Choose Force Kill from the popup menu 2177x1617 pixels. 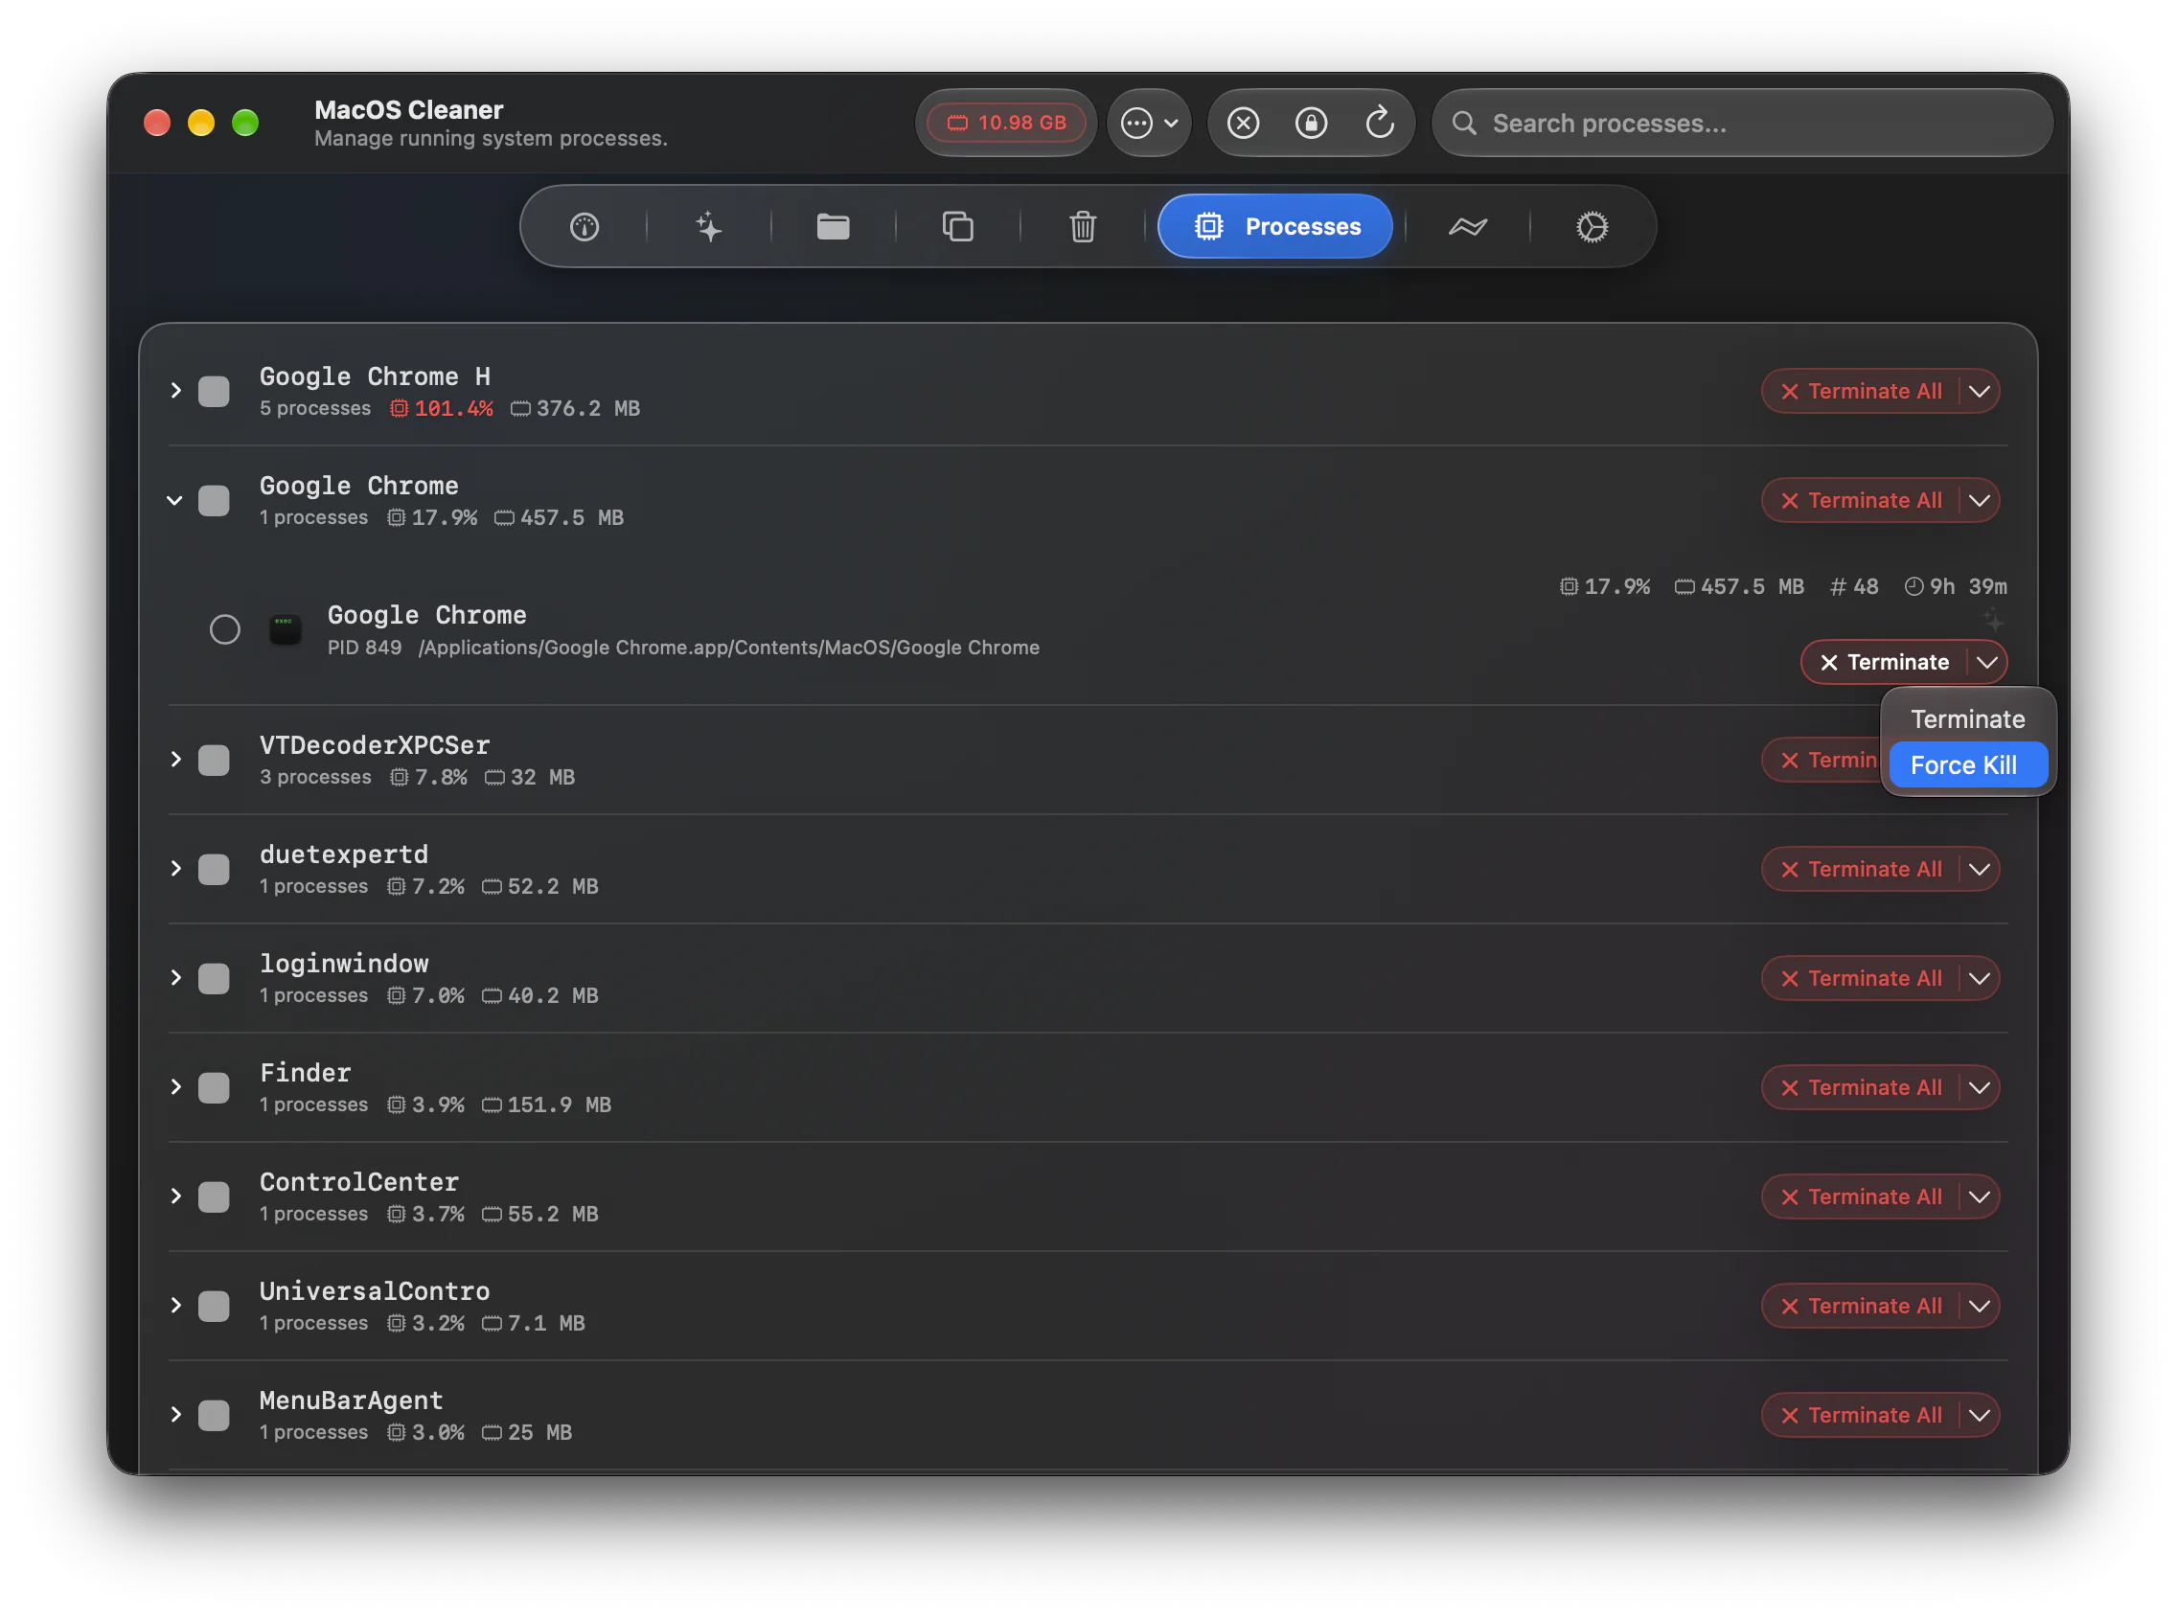tap(1967, 765)
